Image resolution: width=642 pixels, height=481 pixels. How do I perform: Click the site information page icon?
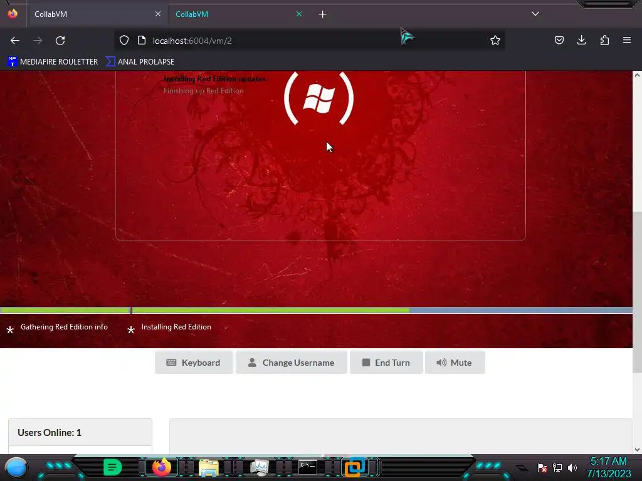pyautogui.click(x=142, y=41)
